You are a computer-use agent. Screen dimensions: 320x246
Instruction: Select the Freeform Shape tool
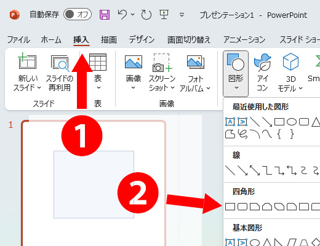pos(230,134)
